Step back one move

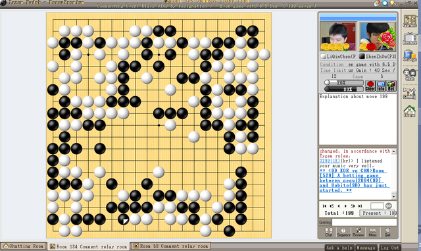pyautogui.click(x=339, y=206)
